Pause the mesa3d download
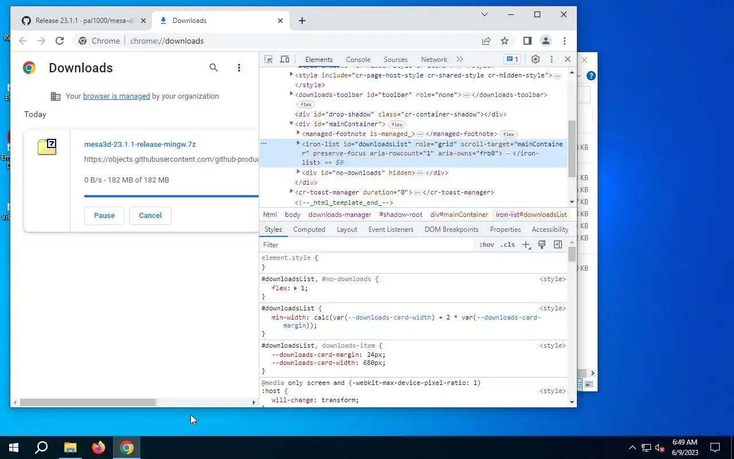 click(x=104, y=216)
